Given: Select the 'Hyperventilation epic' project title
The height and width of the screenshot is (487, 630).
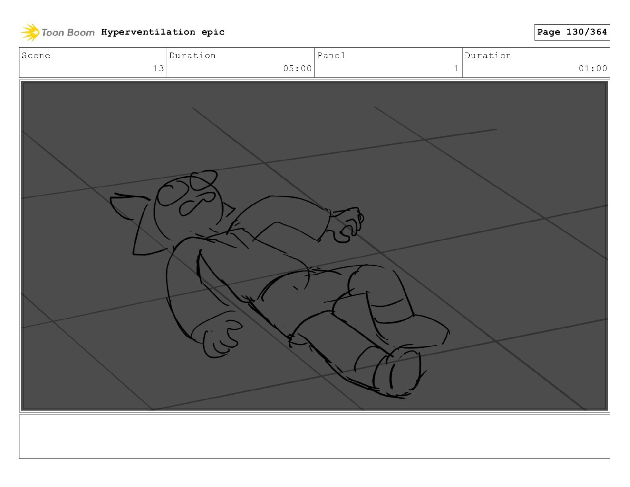Looking at the screenshot, I should click(x=163, y=32).
